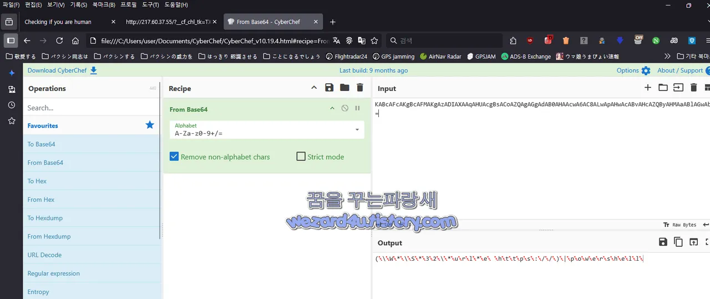Save the recipe with the floppy disk icon
The width and height of the screenshot is (710, 299).
(329, 88)
